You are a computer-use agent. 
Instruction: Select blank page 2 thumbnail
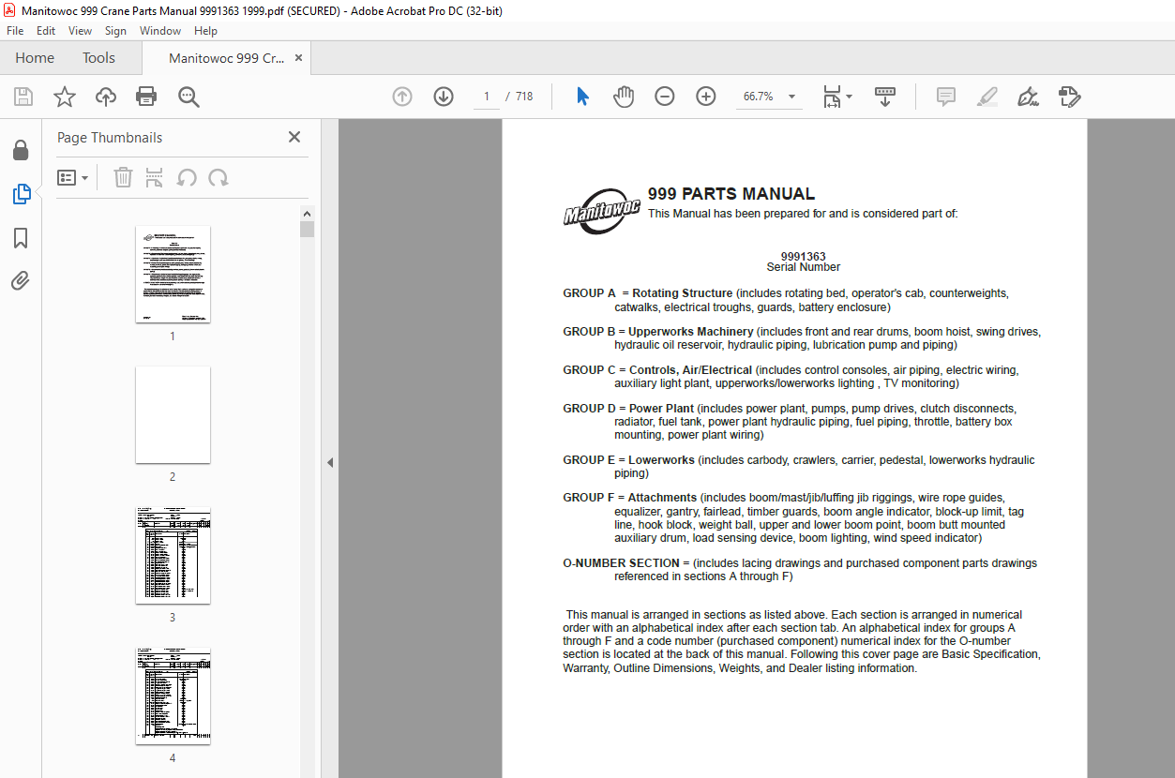coord(173,414)
